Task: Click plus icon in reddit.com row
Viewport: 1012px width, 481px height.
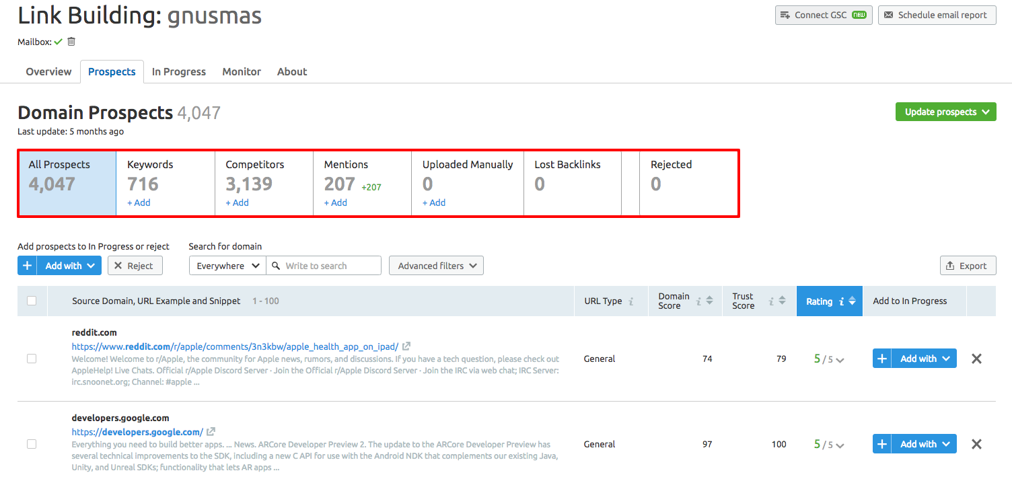Action: pyautogui.click(x=882, y=359)
